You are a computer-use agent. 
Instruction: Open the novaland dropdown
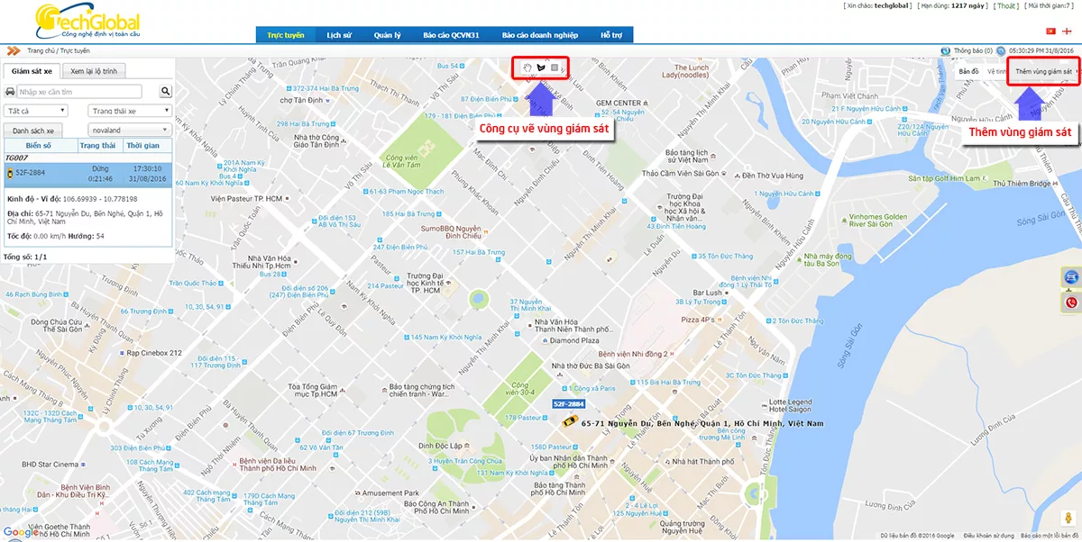(129, 130)
